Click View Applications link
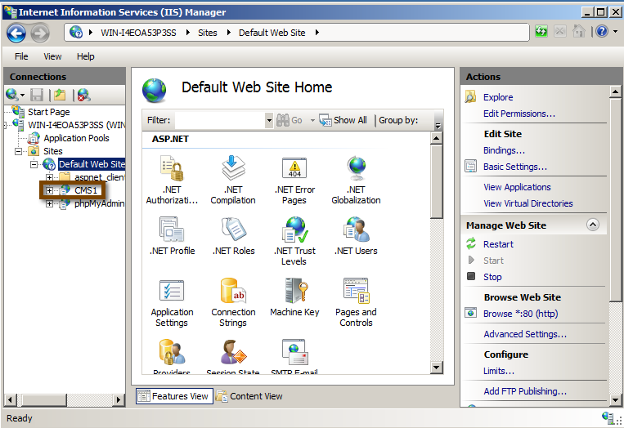This screenshot has height=428, width=624. (x=517, y=187)
